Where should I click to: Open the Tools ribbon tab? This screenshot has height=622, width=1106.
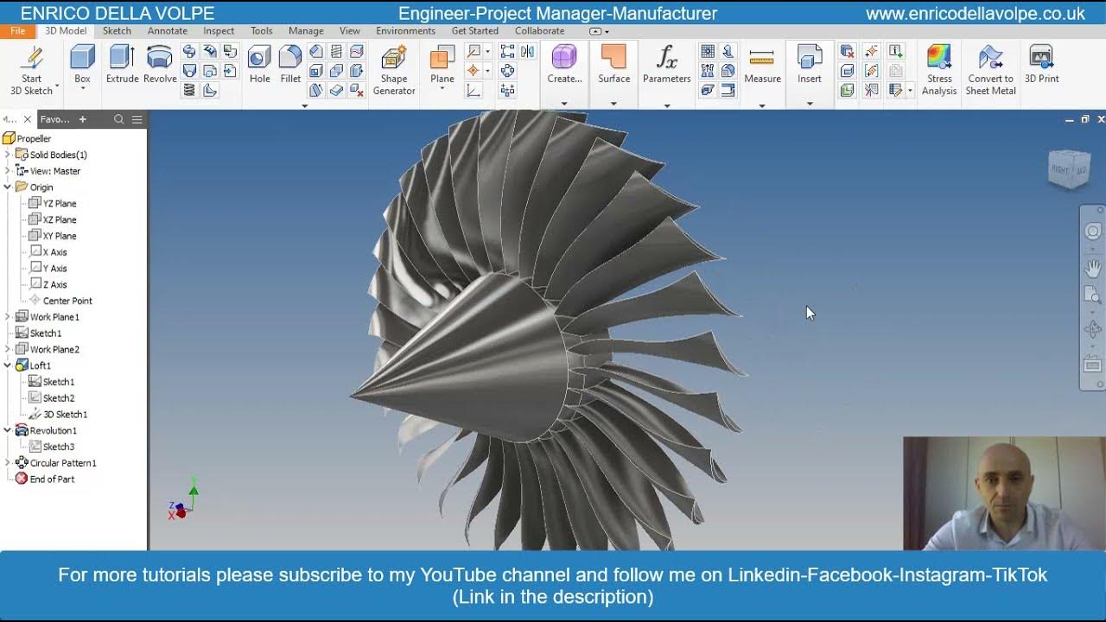pyautogui.click(x=262, y=31)
